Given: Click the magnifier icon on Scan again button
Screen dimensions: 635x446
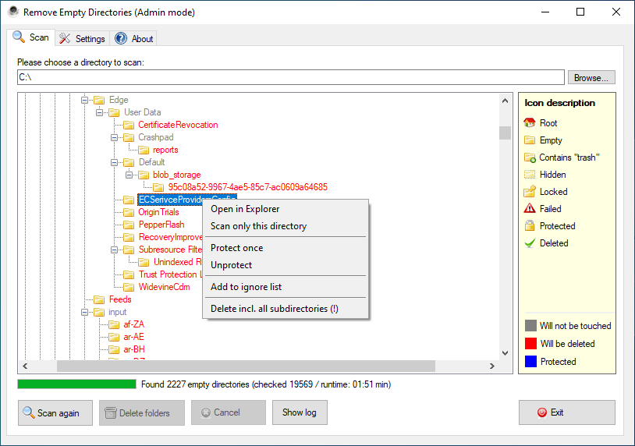Looking at the screenshot, I should click(x=28, y=412).
